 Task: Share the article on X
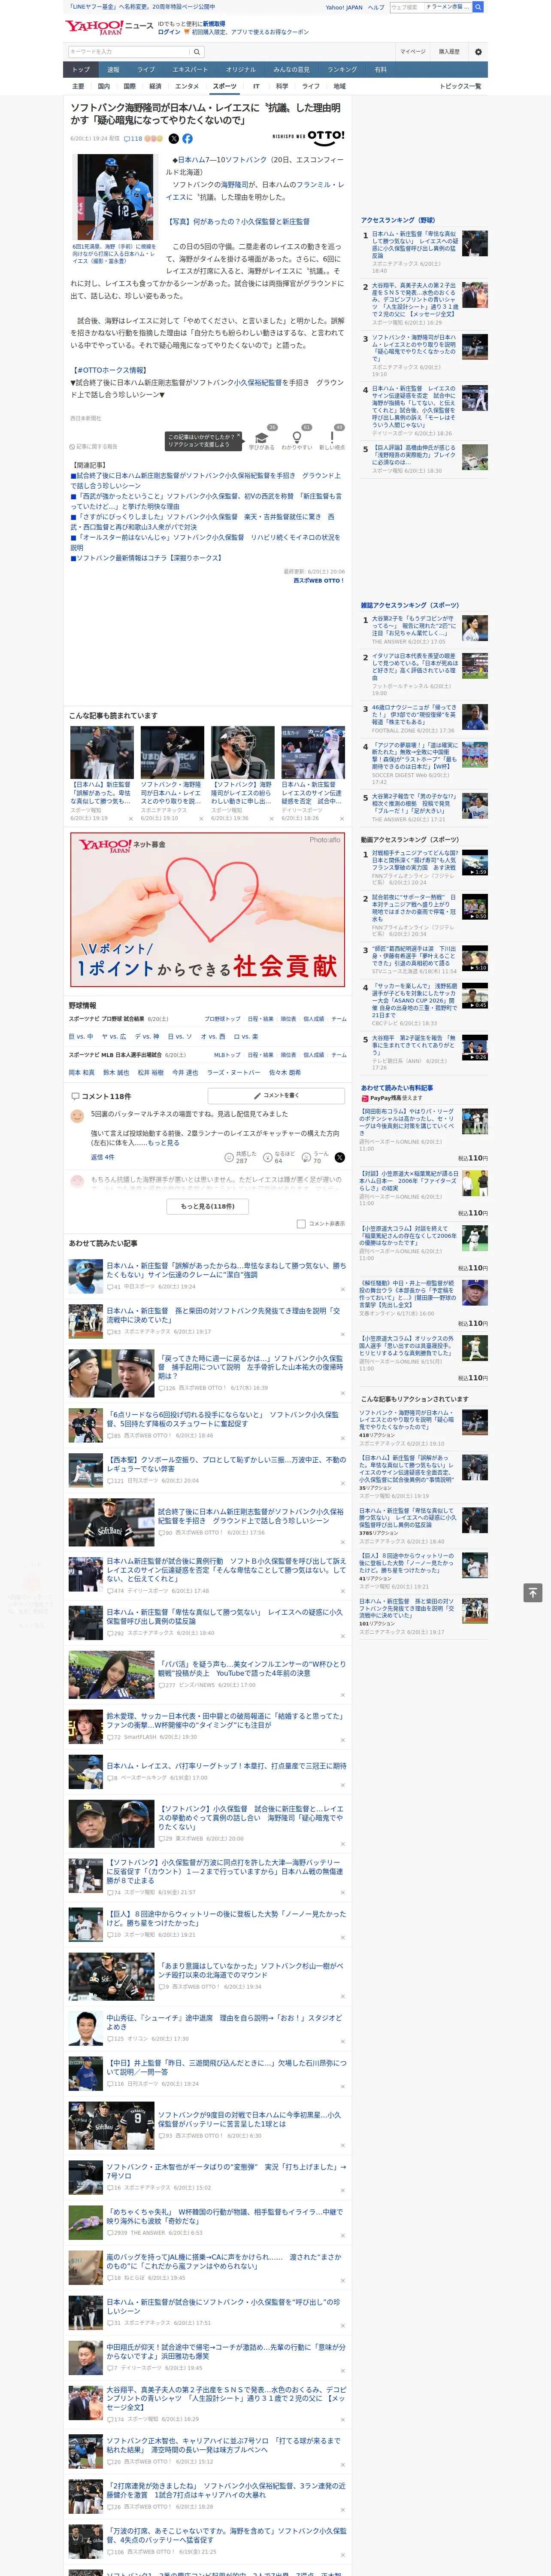pyautogui.click(x=174, y=139)
